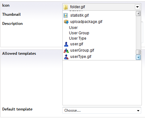Select the 'User Group' list option

coord(79,33)
